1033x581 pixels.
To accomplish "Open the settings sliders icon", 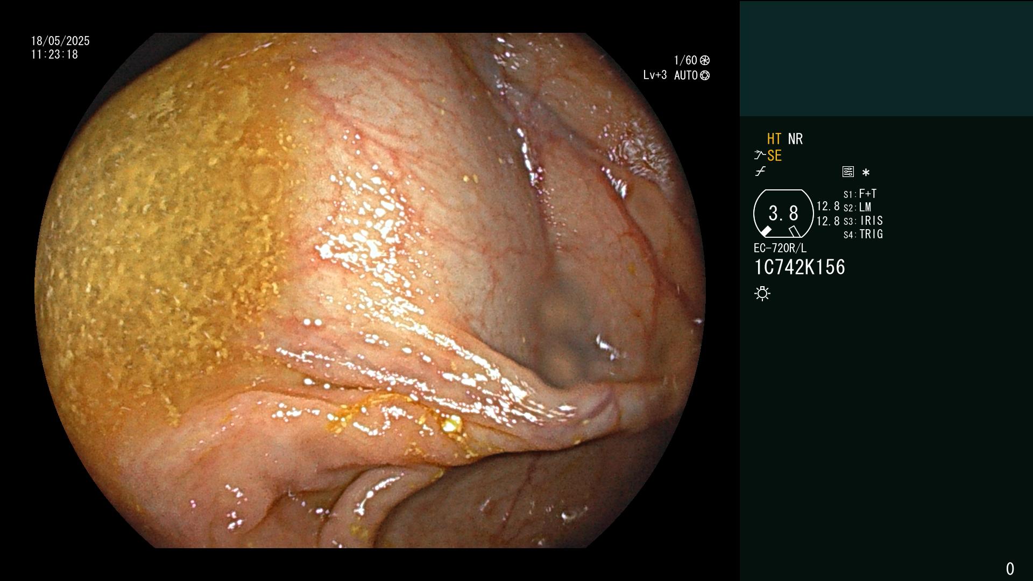I will [x=848, y=172].
